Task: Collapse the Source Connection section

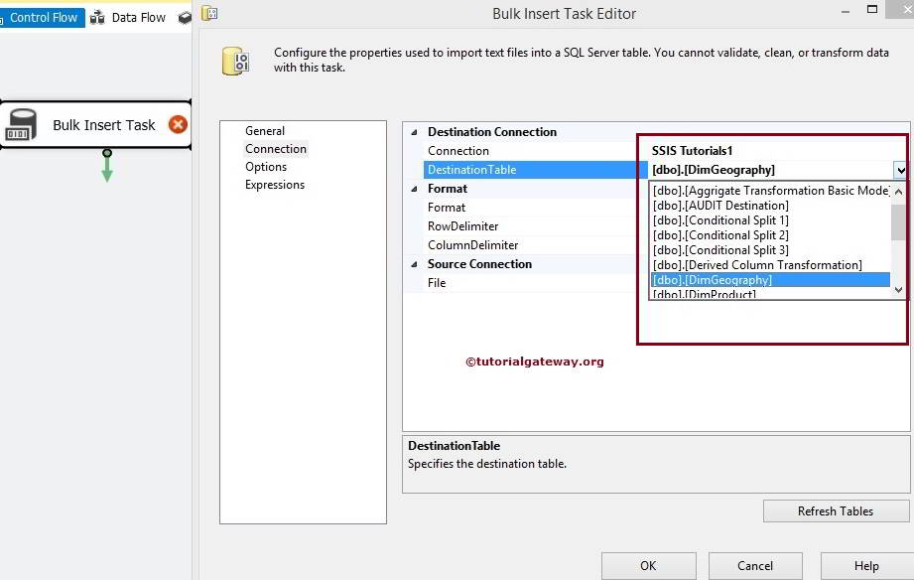Action: click(413, 263)
